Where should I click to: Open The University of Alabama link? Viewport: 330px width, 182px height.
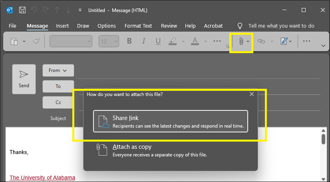pos(42,178)
